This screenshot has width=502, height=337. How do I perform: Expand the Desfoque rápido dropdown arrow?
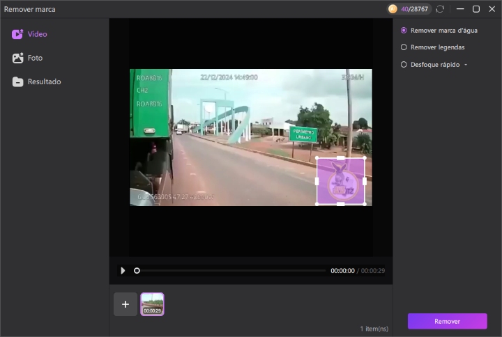[465, 65]
